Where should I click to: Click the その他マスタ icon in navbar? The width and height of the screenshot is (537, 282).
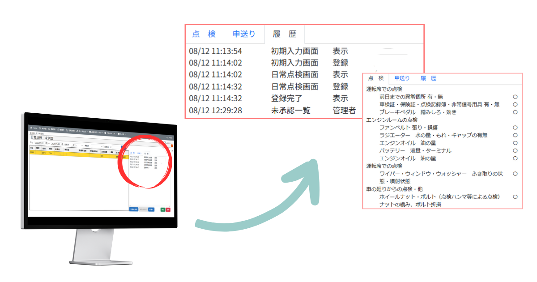pyautogui.click(x=105, y=133)
